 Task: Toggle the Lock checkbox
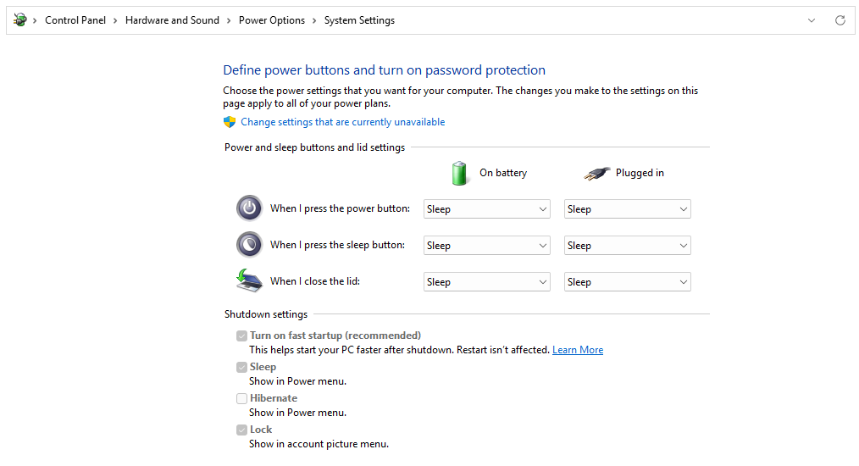coord(241,430)
